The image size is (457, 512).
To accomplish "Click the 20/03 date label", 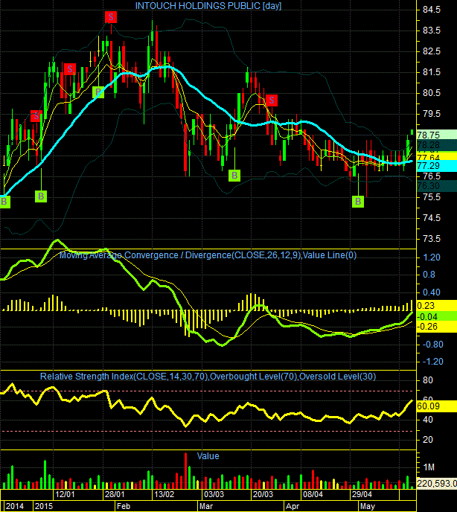I will tap(263, 494).
